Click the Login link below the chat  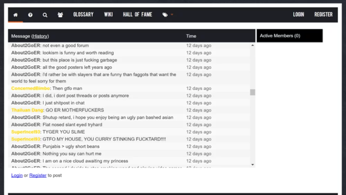click(x=17, y=175)
